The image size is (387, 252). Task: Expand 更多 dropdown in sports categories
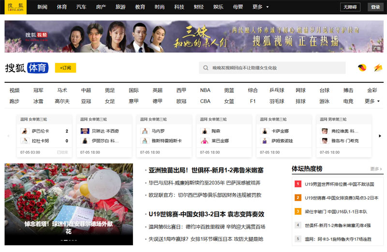point(372,101)
